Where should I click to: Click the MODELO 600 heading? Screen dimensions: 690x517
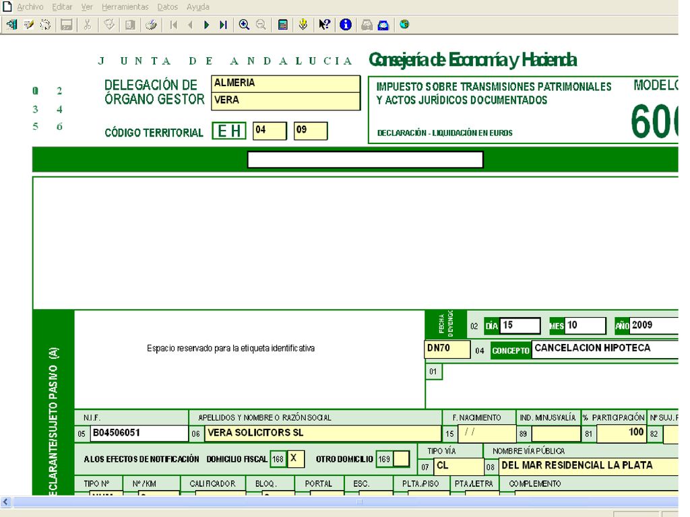click(x=655, y=110)
